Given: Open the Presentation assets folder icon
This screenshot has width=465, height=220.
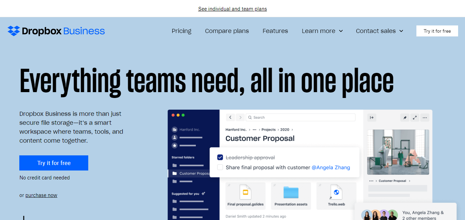Looking at the screenshot, I should coord(291,192).
